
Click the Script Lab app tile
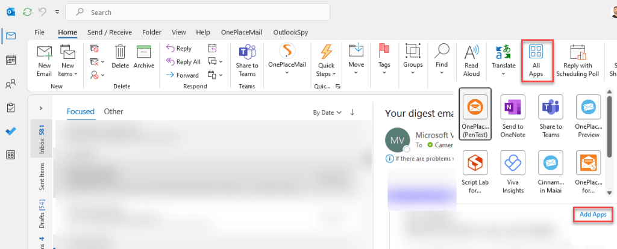pyautogui.click(x=475, y=171)
